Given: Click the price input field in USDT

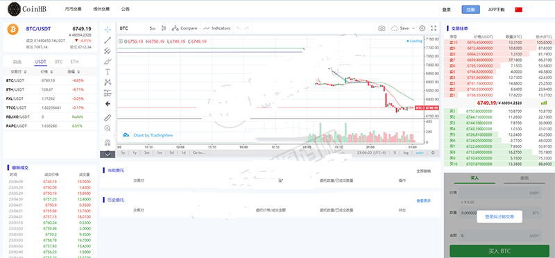Looking at the screenshot, I should 500,193.
